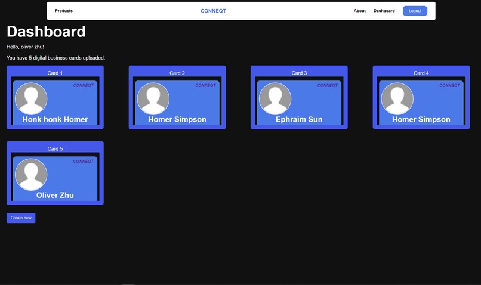
Task: Click the Create new button
Action: pos(21,218)
